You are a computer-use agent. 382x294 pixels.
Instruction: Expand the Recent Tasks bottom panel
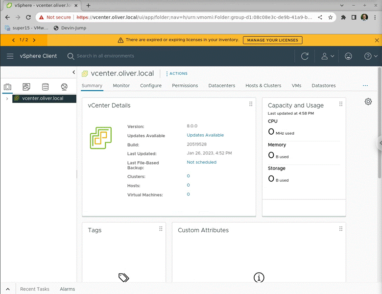[x=8, y=289]
